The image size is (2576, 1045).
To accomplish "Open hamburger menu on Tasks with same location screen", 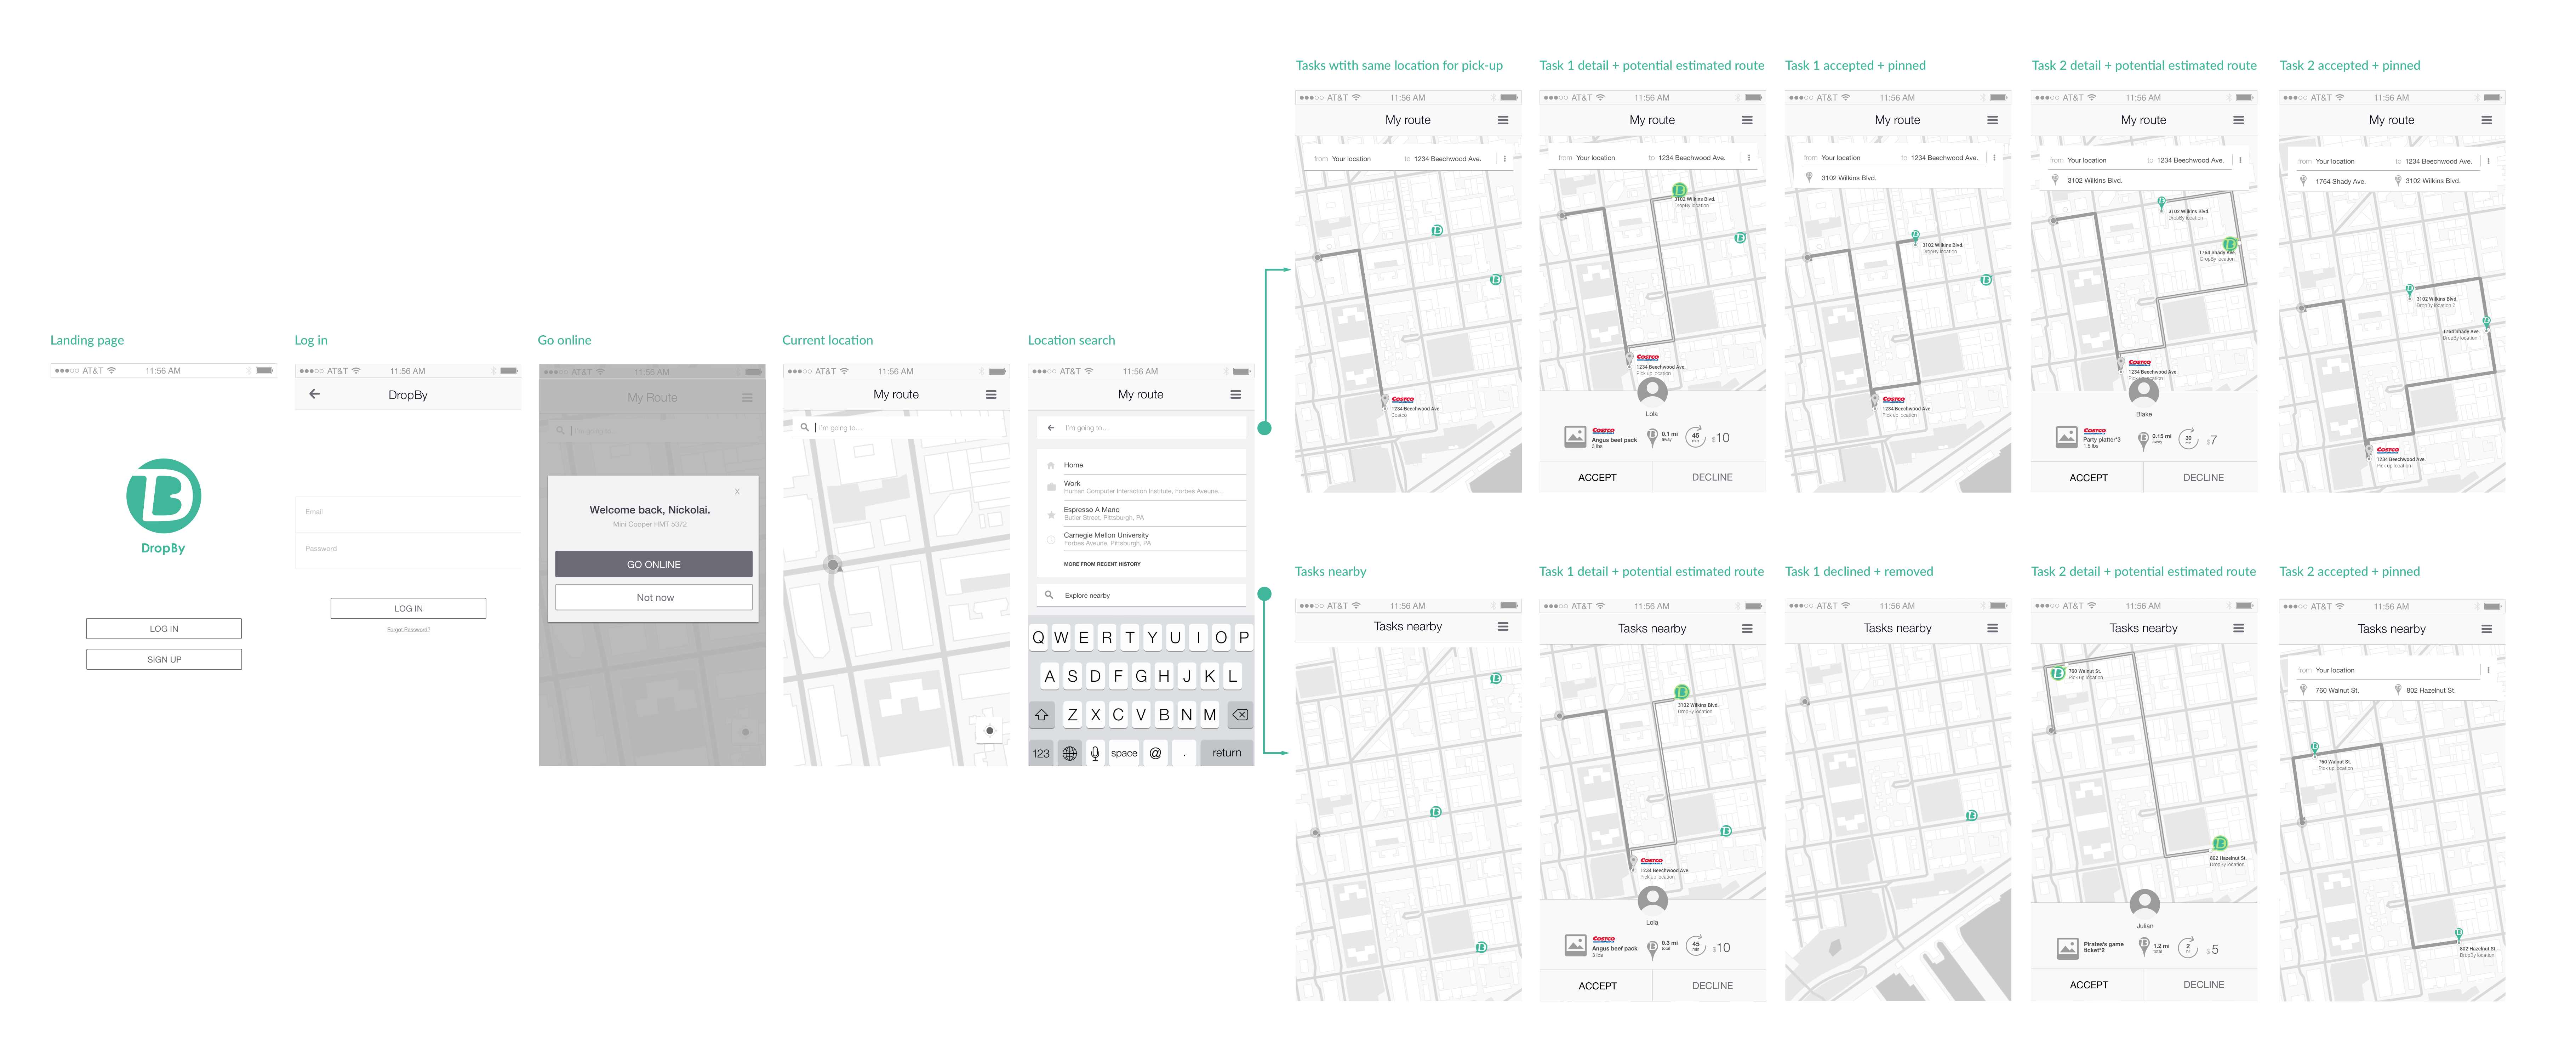I will [1503, 120].
